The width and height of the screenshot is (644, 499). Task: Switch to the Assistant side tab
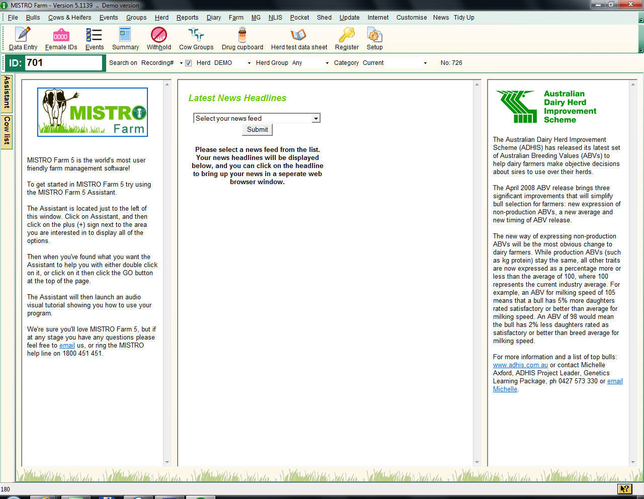point(7,93)
